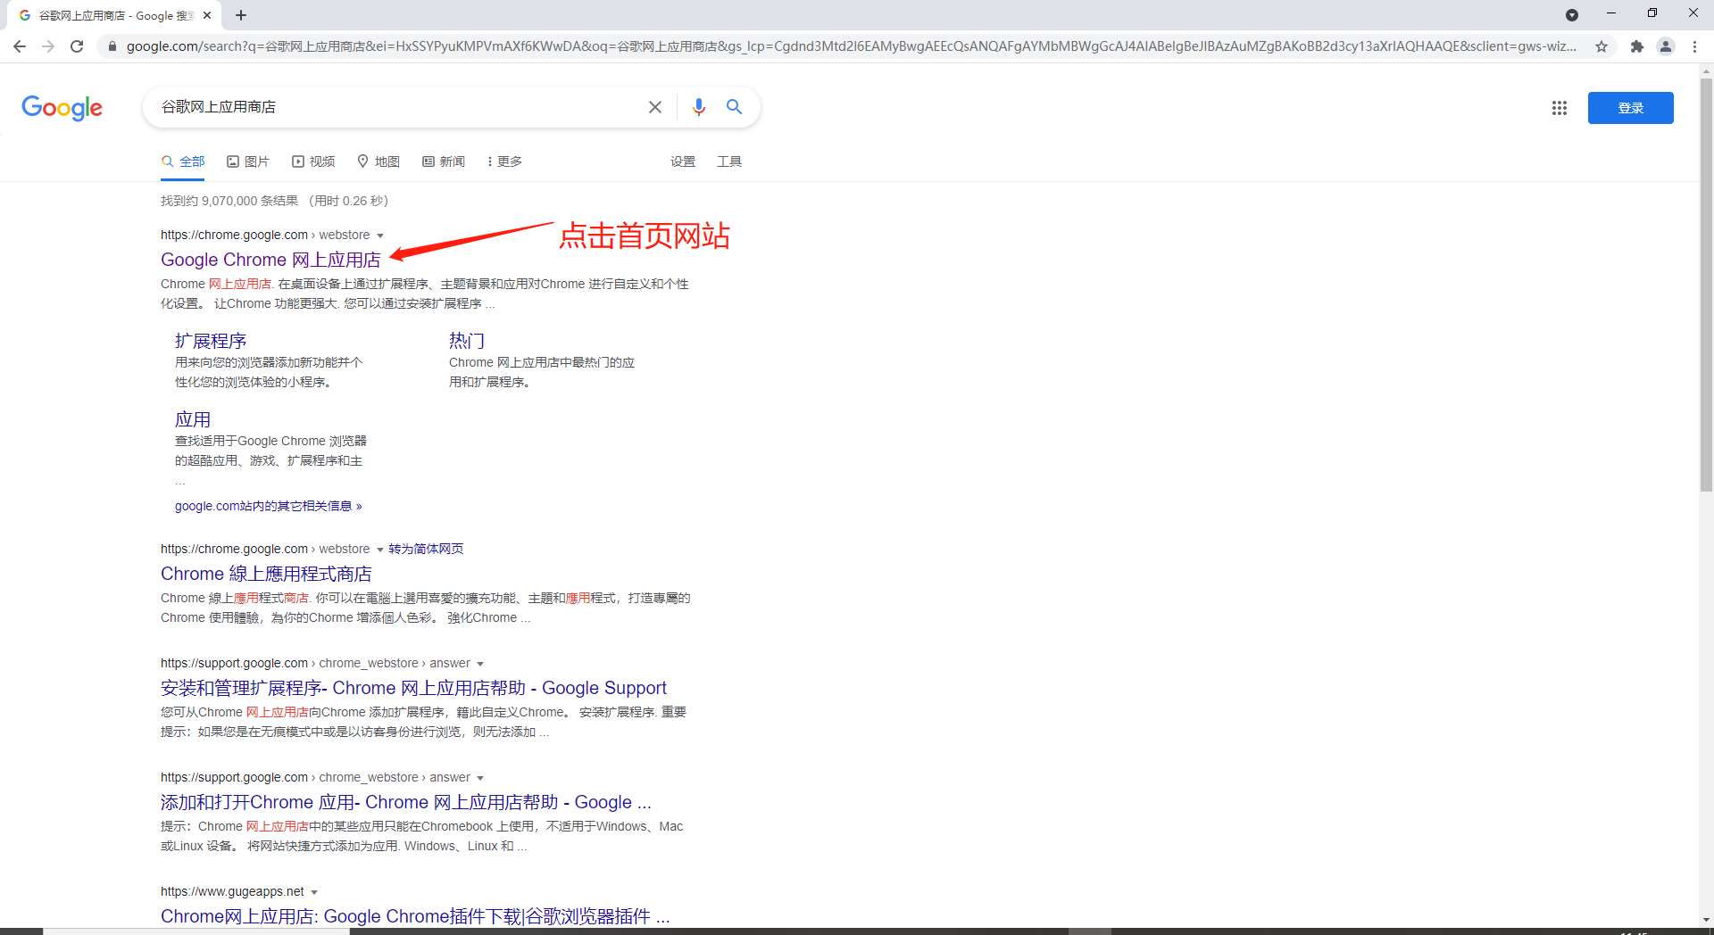Bookmark this page with the star icon
Screen dimensions: 1714x935
click(1602, 46)
